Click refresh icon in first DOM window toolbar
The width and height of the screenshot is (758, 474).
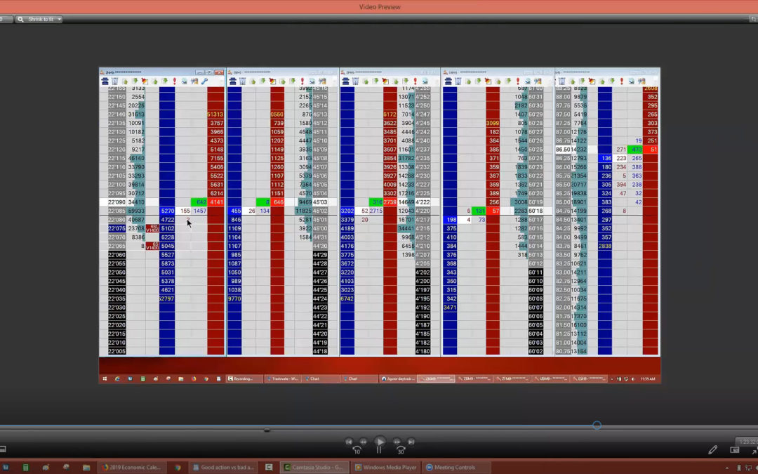point(184,81)
